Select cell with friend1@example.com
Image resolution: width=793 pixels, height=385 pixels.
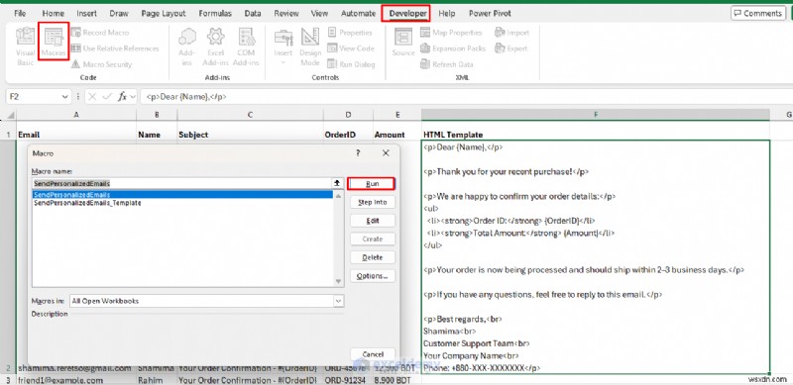(76, 380)
